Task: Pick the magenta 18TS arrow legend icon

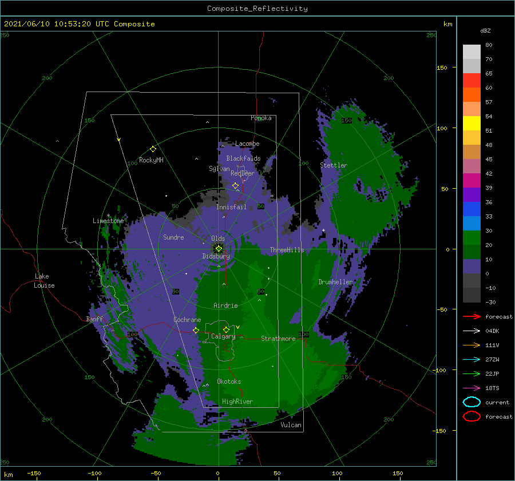Action: coord(472,388)
